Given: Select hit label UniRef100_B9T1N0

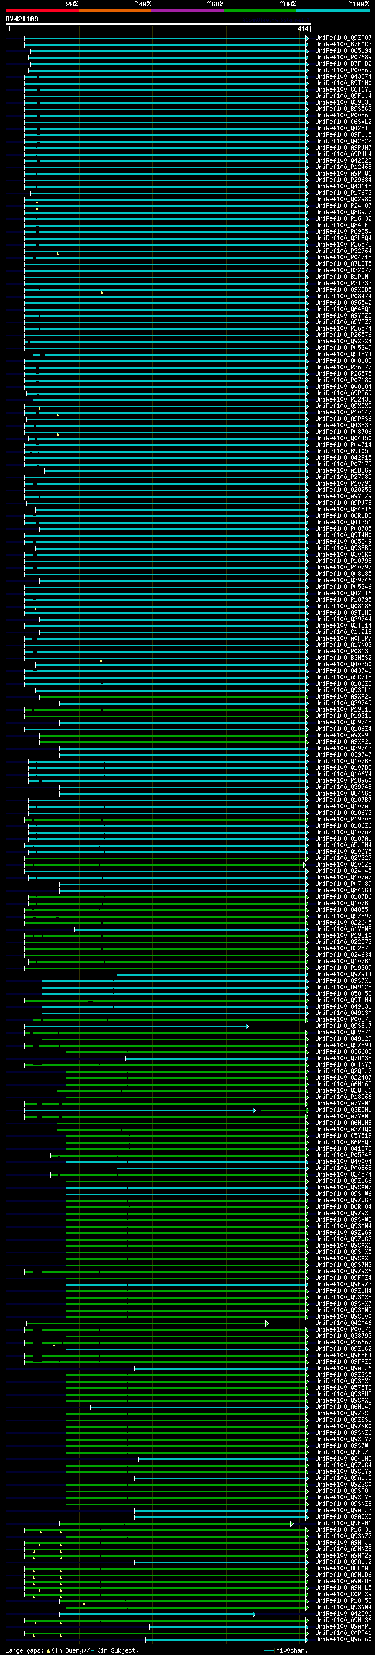Looking at the screenshot, I should (343, 83).
